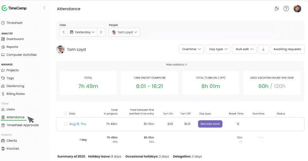This screenshot has height=161, width=308.
Task: Open the Aug 31, Thu date link
Action: [78, 124]
